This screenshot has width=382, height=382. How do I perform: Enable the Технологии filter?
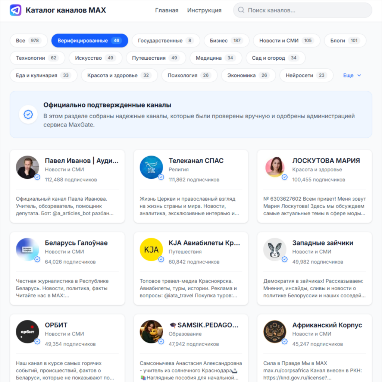(37, 58)
